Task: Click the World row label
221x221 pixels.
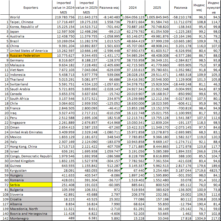Action: 31,17
